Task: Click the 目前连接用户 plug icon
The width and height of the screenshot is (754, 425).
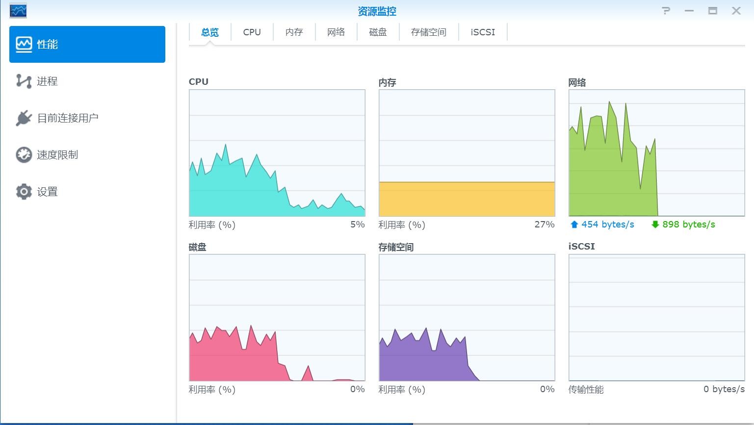Action: point(24,118)
